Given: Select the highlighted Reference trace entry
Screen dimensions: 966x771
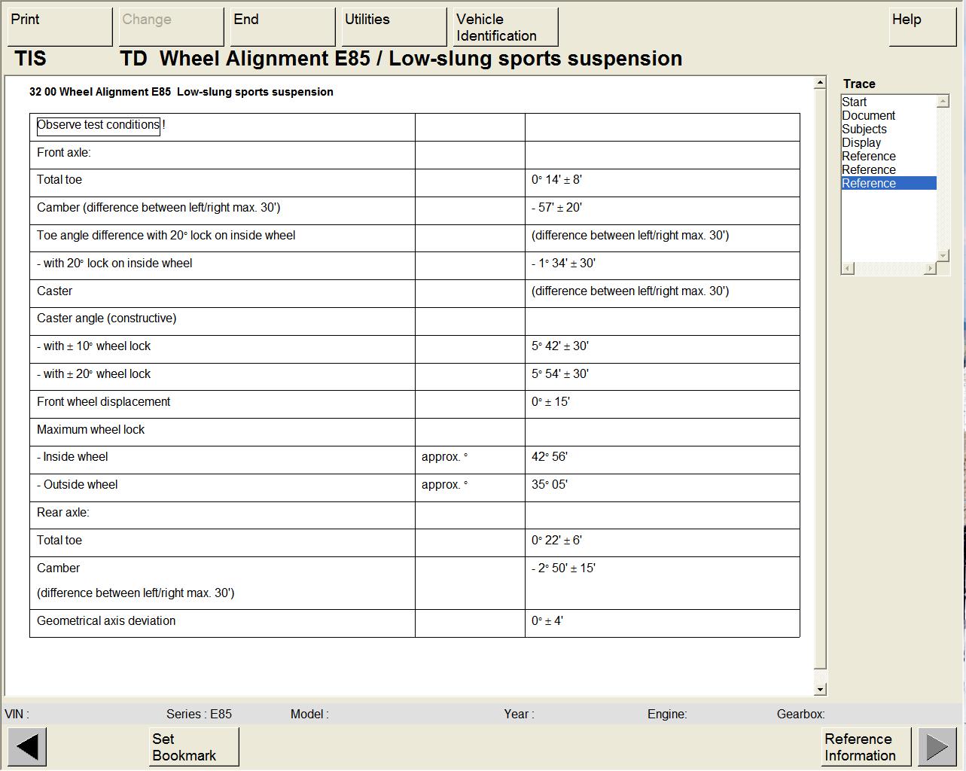Looking at the screenshot, I should point(888,183).
